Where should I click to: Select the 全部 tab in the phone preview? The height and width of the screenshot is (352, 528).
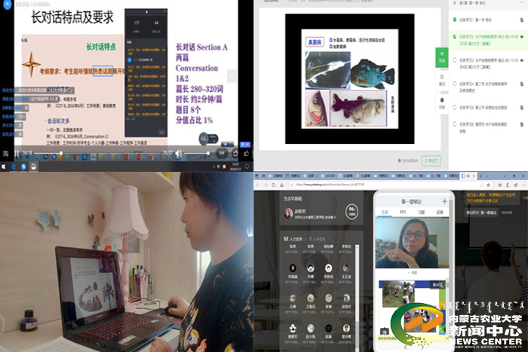click(385, 212)
